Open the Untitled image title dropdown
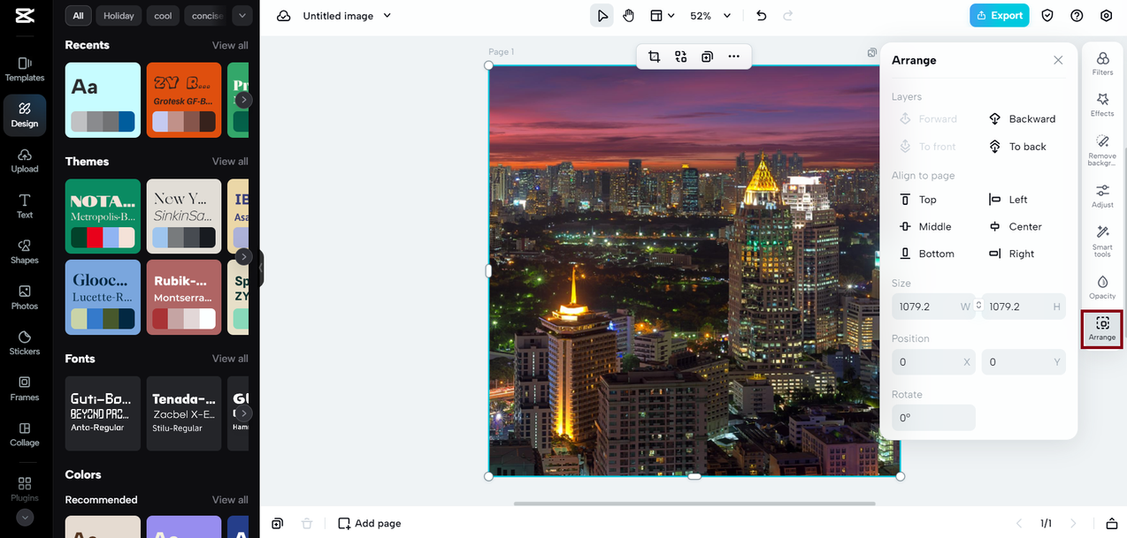Screen dimensions: 1127x538 click(x=387, y=16)
